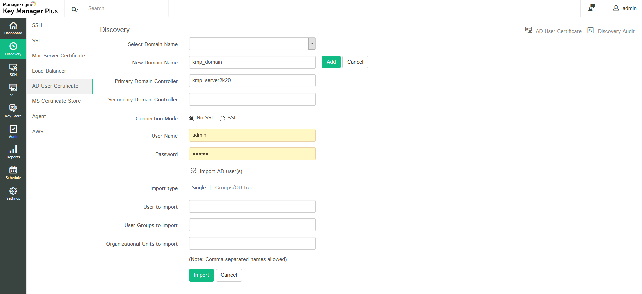The image size is (642, 294).
Task: Select the SSL connection mode radio
Action: pos(222,119)
